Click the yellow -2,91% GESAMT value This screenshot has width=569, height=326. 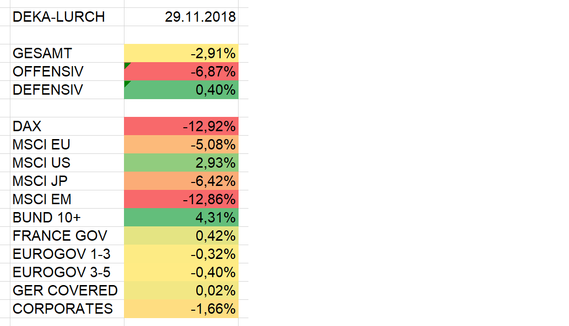[181, 53]
